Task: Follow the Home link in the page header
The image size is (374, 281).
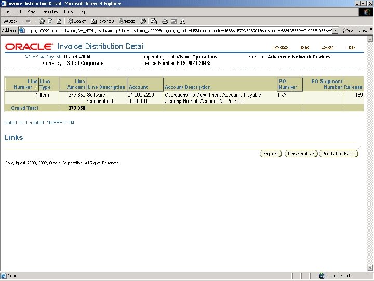Action: [304, 47]
